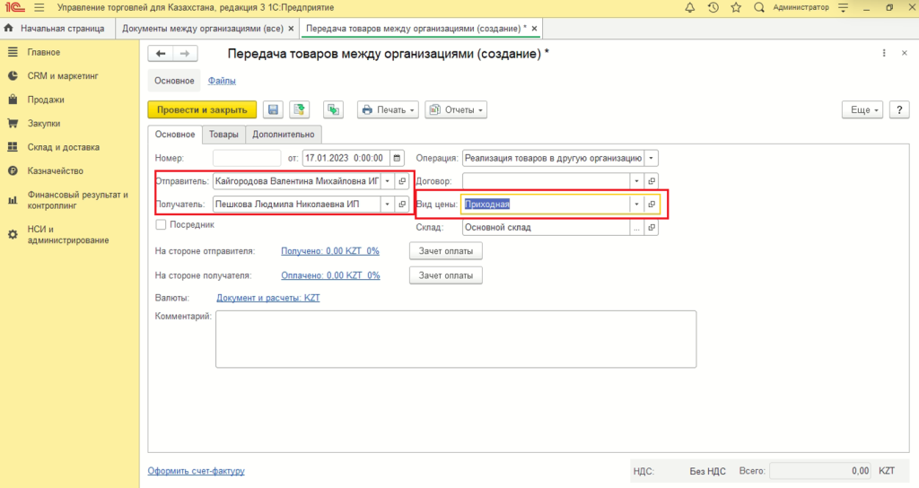Open the 1C main menu hamburger icon

39,7
